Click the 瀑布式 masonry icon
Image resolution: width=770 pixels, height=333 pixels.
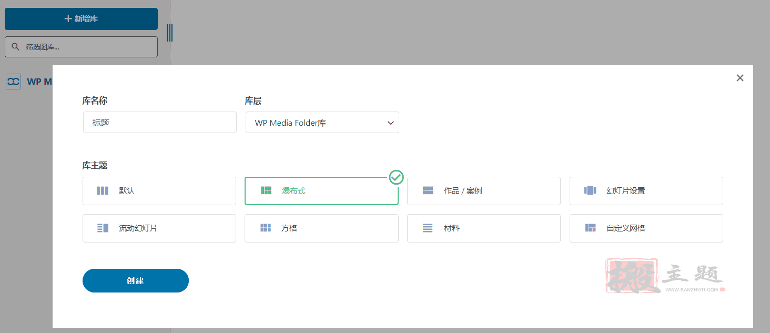pos(266,191)
